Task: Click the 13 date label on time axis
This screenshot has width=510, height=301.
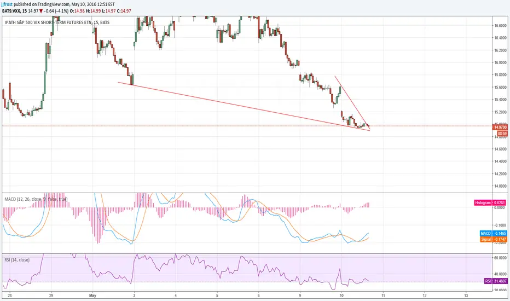Action: 466,296
